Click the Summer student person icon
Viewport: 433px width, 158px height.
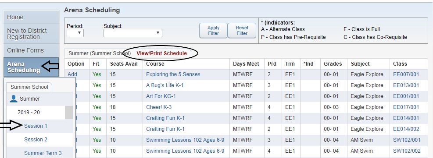[14, 98]
